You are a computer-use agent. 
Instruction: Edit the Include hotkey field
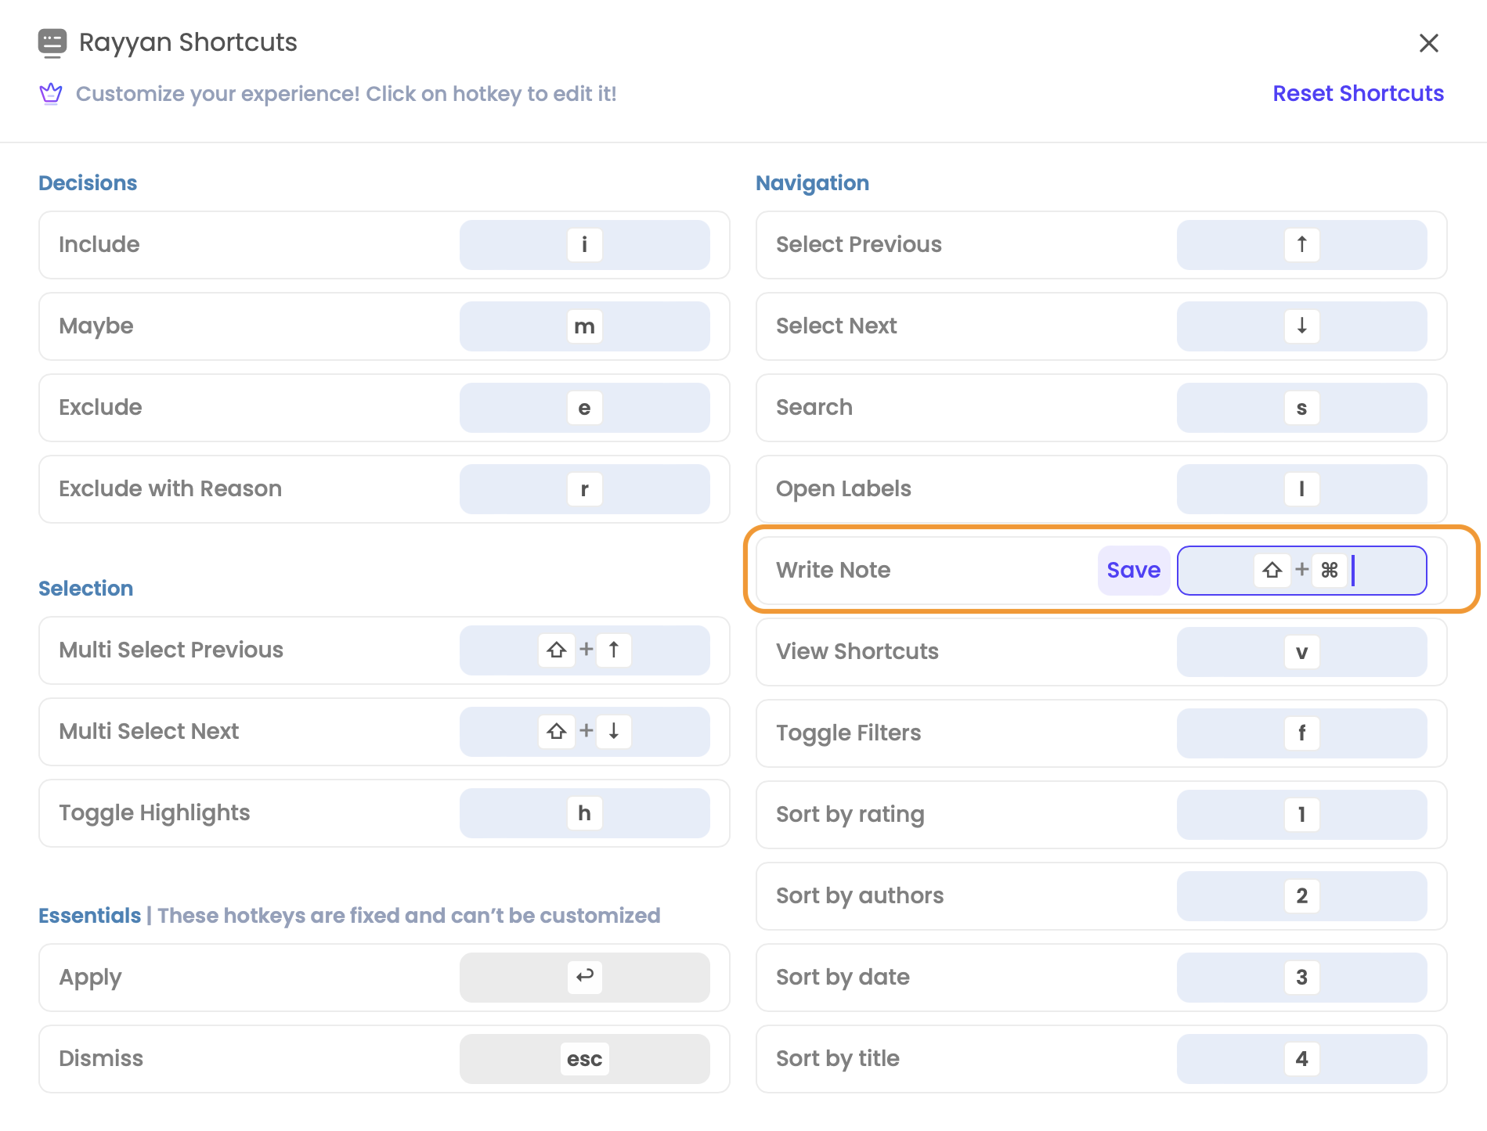tap(584, 244)
